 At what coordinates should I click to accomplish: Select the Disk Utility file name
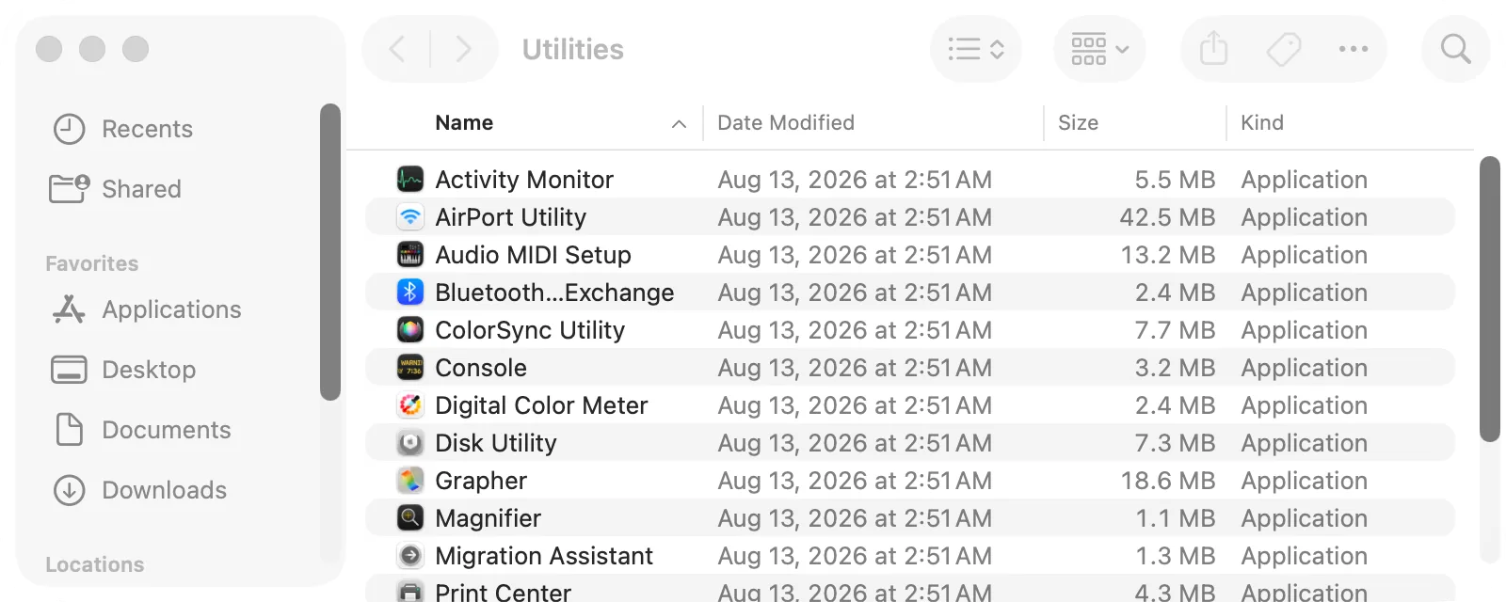pyautogui.click(x=496, y=442)
